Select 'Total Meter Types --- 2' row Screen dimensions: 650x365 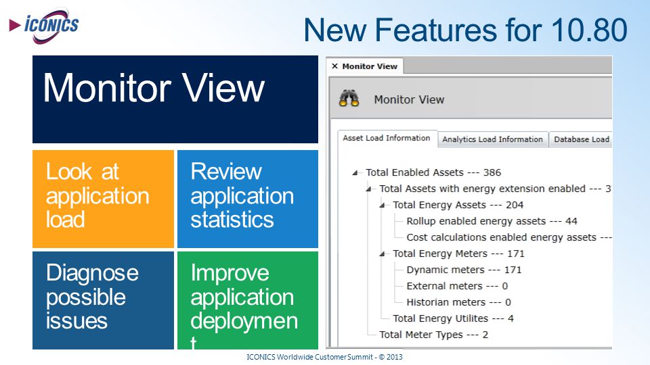(433, 335)
